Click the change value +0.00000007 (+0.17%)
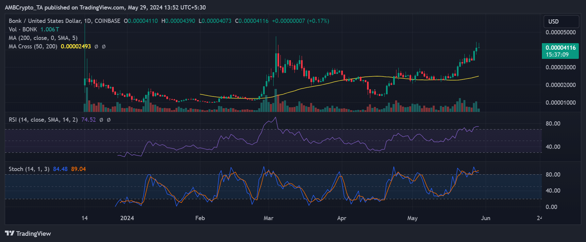 point(301,21)
